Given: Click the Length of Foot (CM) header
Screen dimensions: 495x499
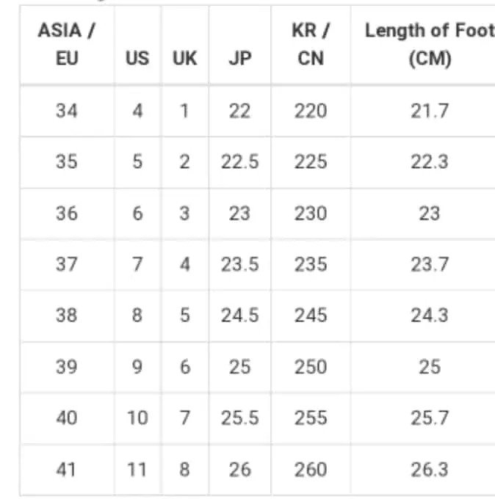Looking at the screenshot, I should pos(429,45).
